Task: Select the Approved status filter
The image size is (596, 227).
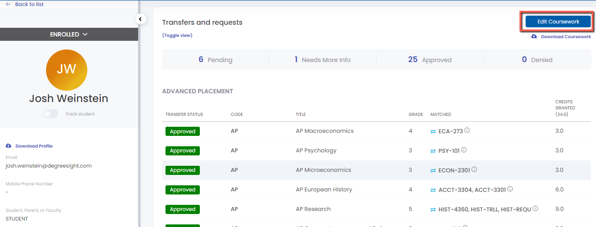Action: coord(430,60)
